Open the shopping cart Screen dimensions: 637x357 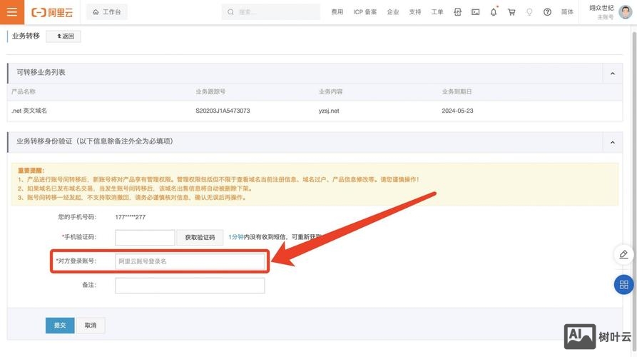pyautogui.click(x=511, y=12)
